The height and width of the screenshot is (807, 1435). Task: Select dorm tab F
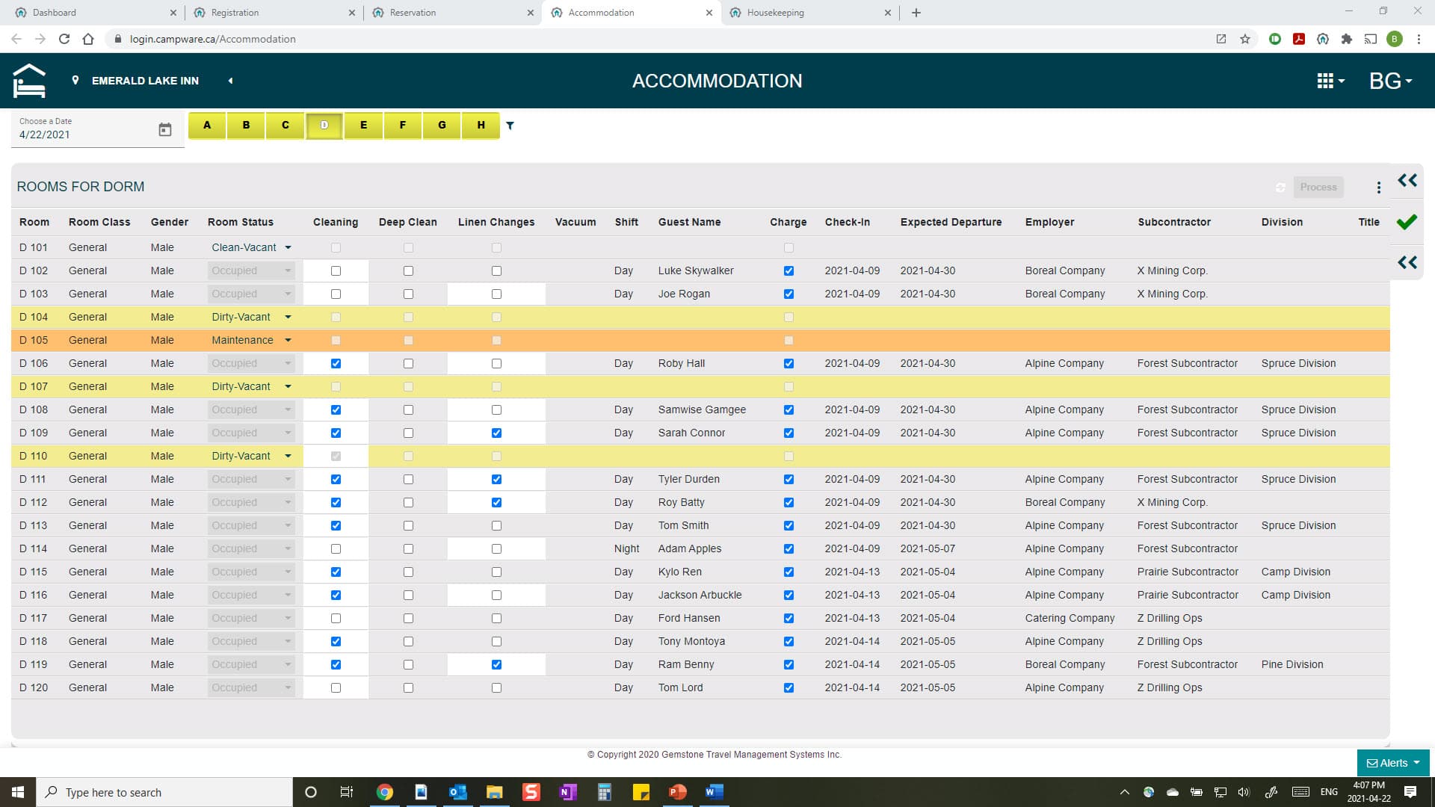click(403, 126)
